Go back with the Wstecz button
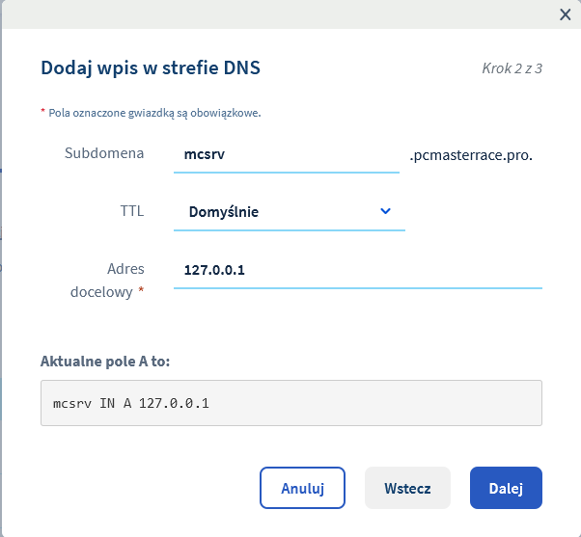The image size is (581, 537). [x=407, y=488]
